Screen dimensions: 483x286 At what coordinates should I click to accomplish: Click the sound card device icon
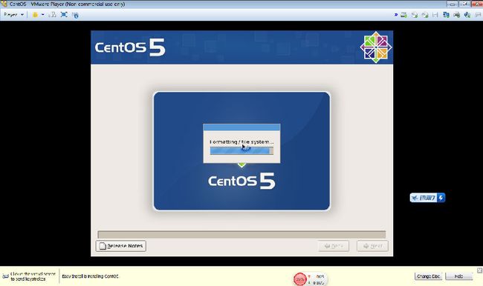467,15
